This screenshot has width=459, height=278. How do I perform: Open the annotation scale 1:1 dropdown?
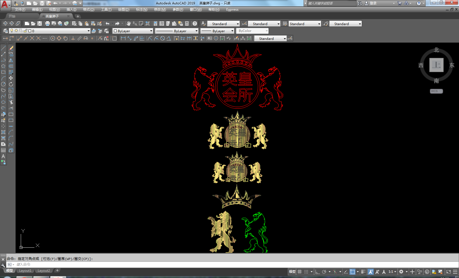pos(392,272)
